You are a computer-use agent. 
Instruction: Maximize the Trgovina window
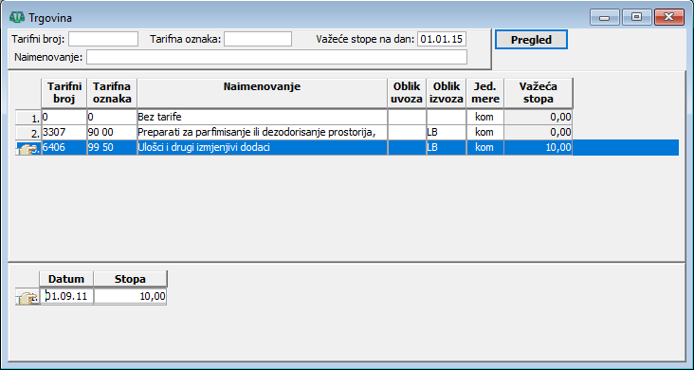click(636, 17)
